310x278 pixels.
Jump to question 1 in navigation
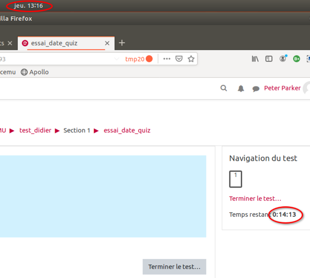(235, 179)
